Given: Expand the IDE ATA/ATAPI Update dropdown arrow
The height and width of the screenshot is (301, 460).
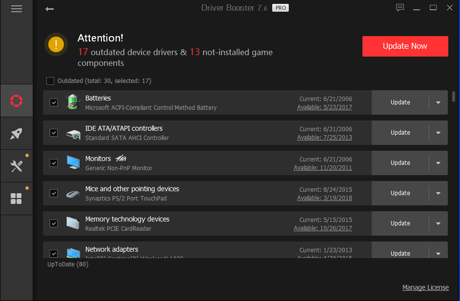Looking at the screenshot, I should pyautogui.click(x=438, y=133).
